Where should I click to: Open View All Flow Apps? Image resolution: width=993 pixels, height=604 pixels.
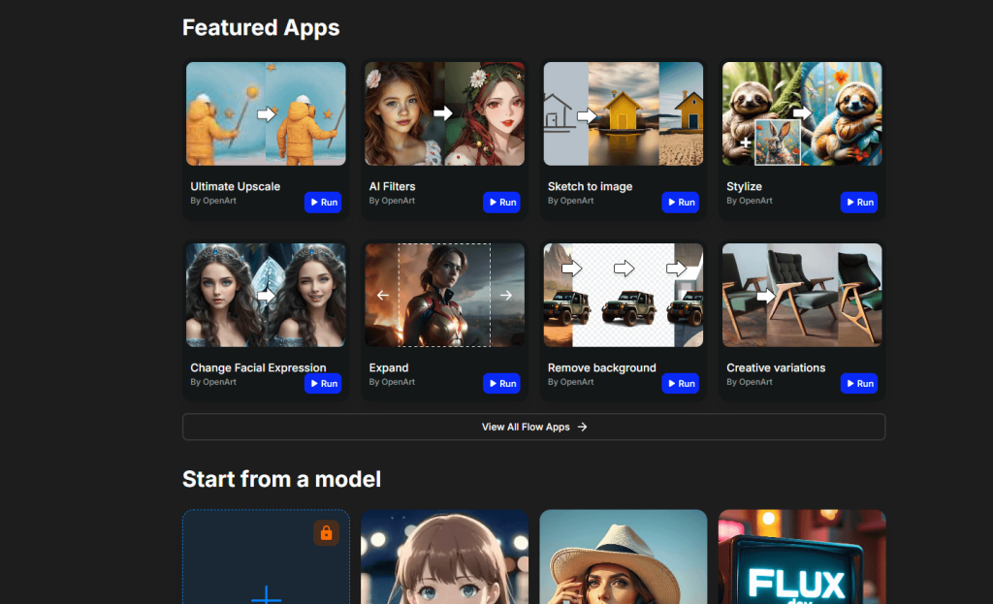(533, 427)
